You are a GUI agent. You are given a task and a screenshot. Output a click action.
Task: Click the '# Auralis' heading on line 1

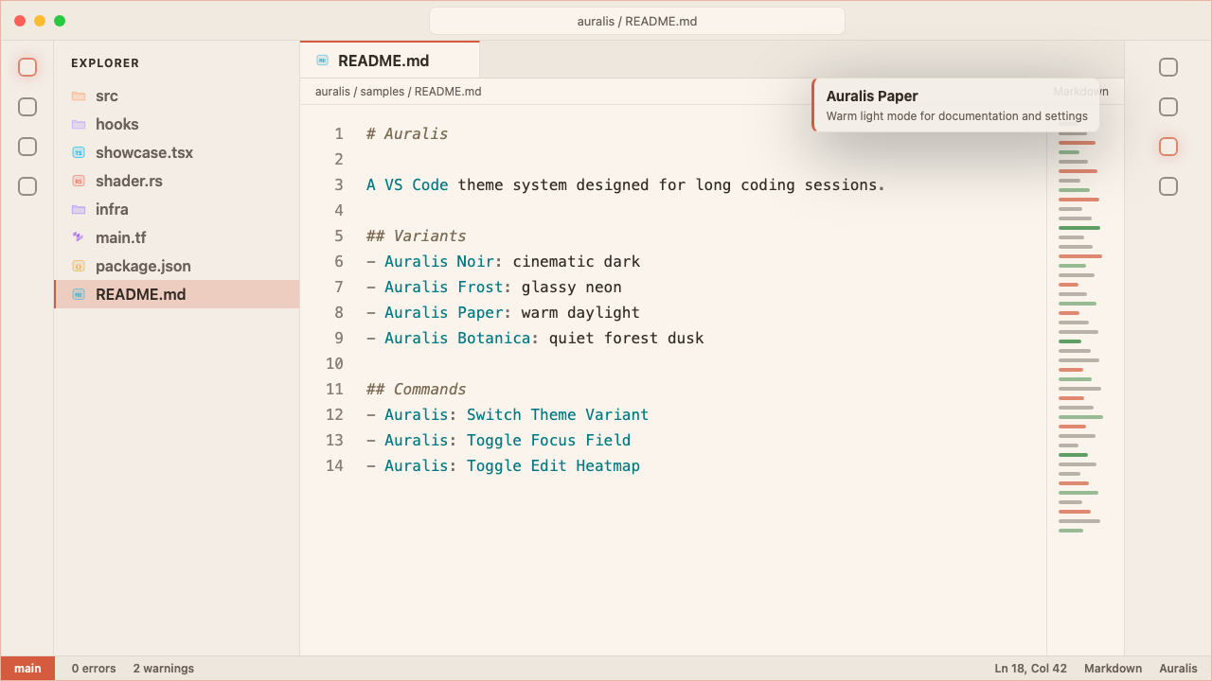407,133
